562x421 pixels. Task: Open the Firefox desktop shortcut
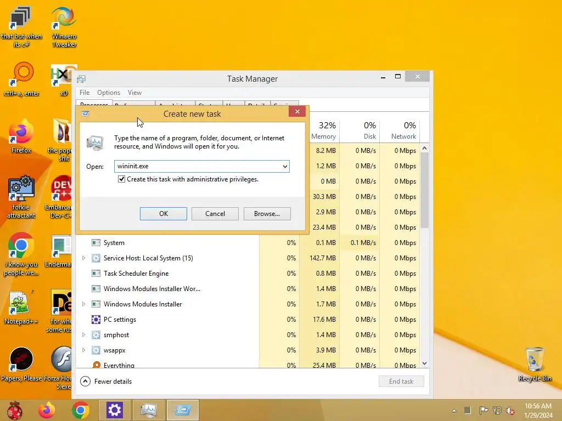click(x=21, y=136)
